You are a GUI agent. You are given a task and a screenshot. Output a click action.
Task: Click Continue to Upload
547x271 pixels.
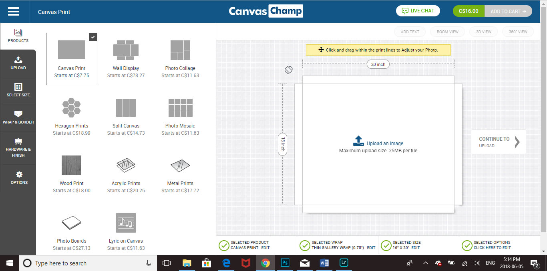(x=499, y=142)
